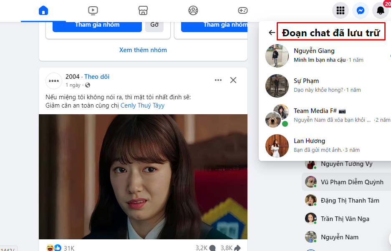Open the grid menu button
391x251 pixels.
(x=341, y=10)
